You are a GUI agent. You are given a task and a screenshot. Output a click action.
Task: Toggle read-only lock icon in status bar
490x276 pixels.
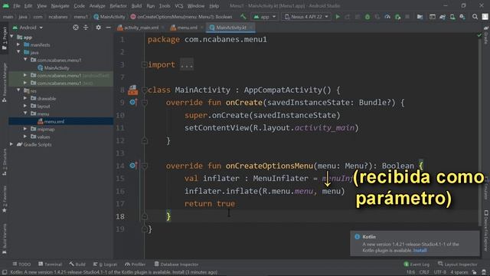pyautogui.click(x=475, y=272)
